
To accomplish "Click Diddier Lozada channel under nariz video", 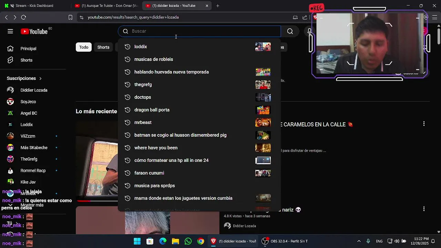I will tap(244, 226).
